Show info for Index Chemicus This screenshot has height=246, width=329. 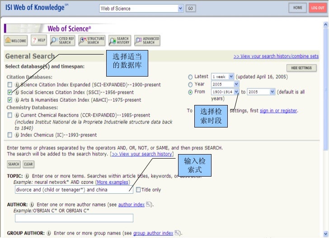(x=17, y=135)
